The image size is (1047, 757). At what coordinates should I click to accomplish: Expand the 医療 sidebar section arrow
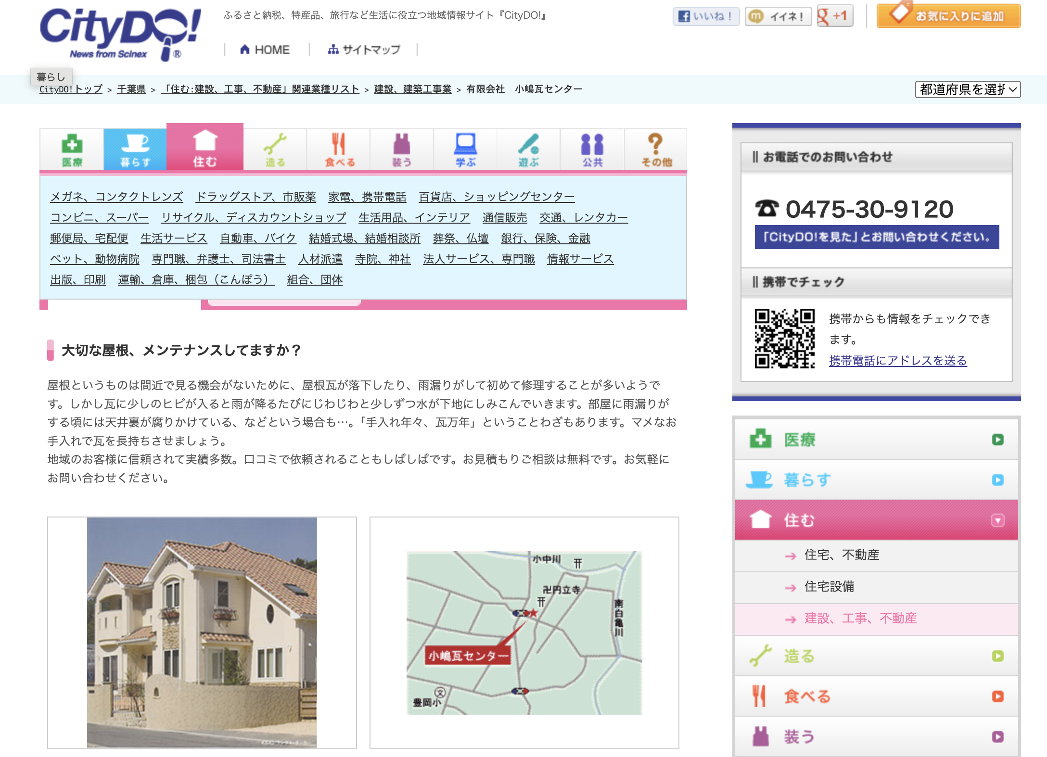tap(998, 440)
